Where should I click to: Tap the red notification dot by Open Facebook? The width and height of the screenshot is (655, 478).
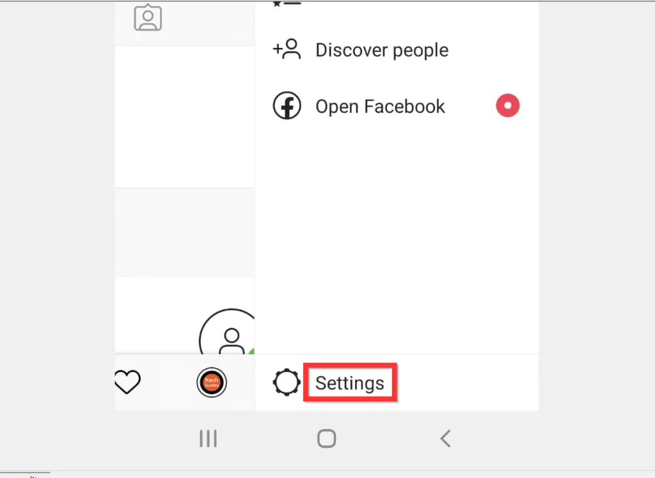507,105
